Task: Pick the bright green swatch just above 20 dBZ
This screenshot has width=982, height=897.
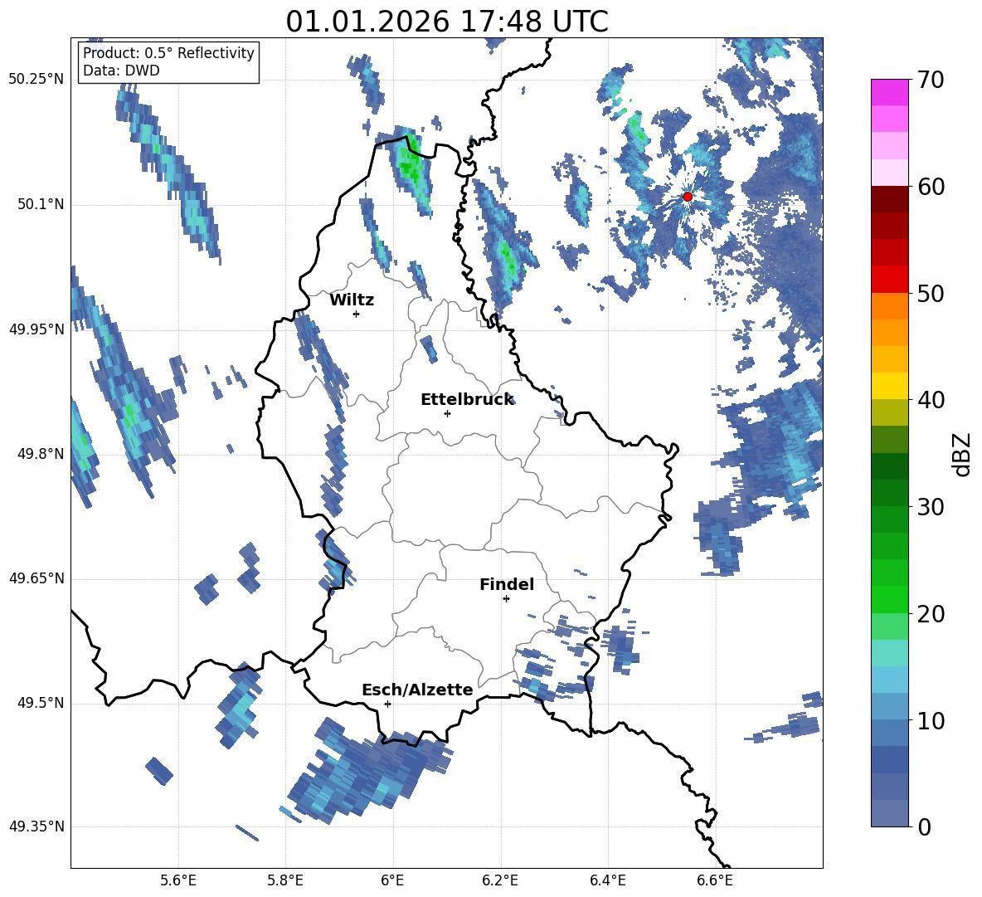Action: tap(889, 599)
